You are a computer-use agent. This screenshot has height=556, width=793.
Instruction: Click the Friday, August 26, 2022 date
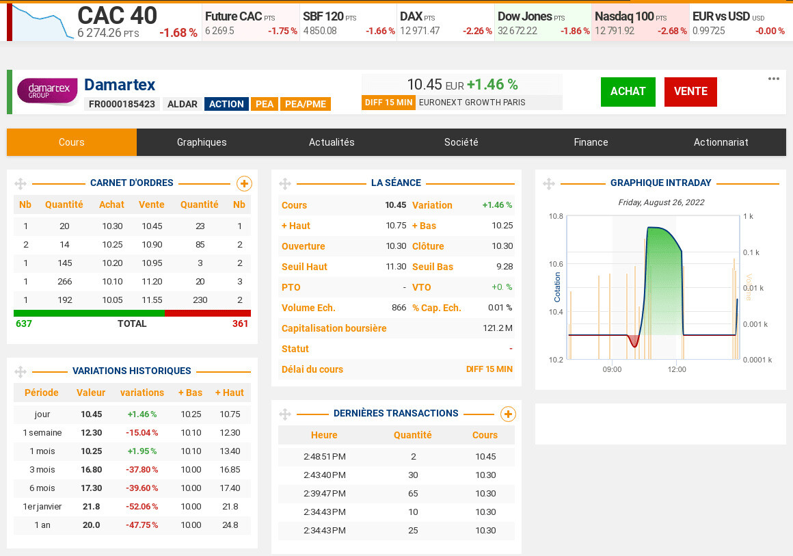[661, 202]
